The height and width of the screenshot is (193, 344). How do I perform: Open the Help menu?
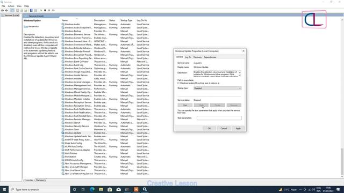pyautogui.click(x=26, y=6)
